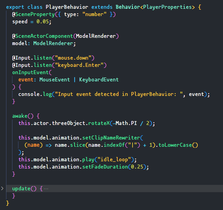Viewport: 223px width, 210px height.
Task: Click the update method name
Action: tap(21, 189)
